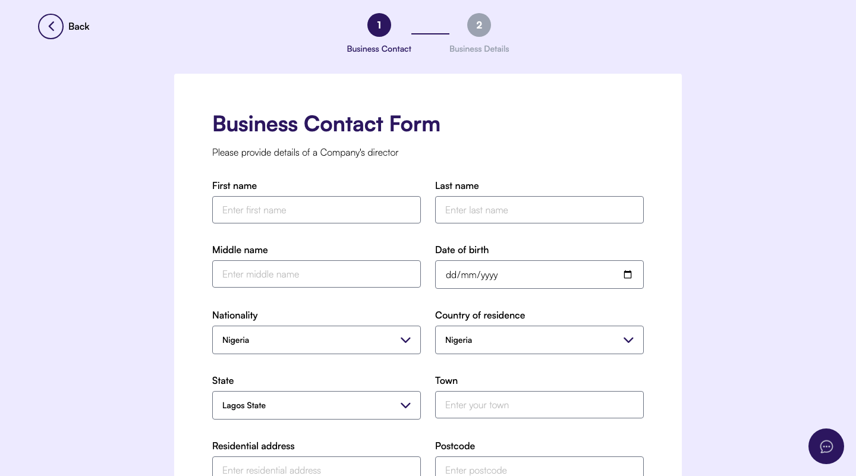The height and width of the screenshot is (476, 856).
Task: Click the Back link
Action: coord(79,26)
